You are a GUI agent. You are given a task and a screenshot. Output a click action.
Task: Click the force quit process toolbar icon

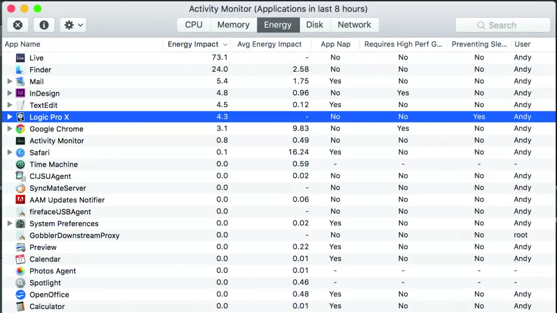(18, 25)
